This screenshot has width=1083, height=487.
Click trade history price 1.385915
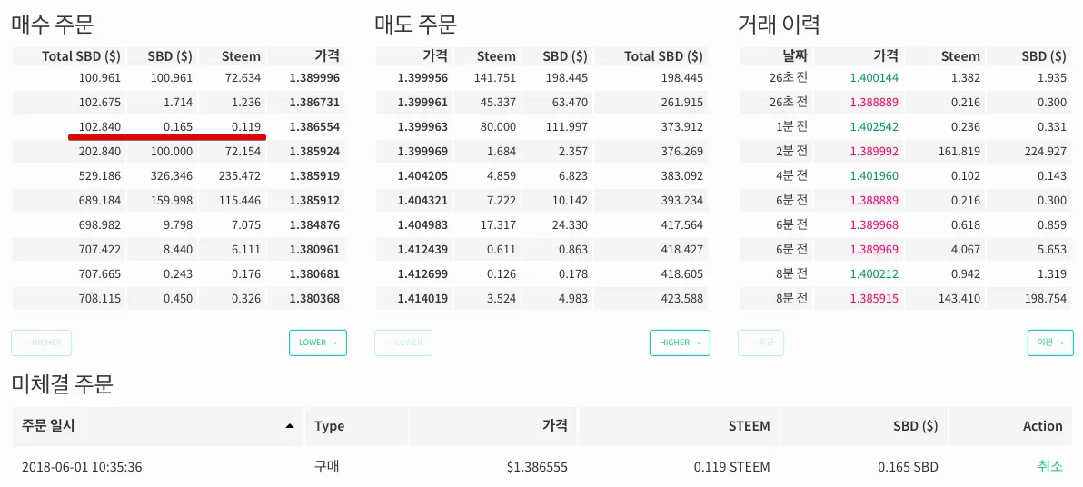click(874, 298)
